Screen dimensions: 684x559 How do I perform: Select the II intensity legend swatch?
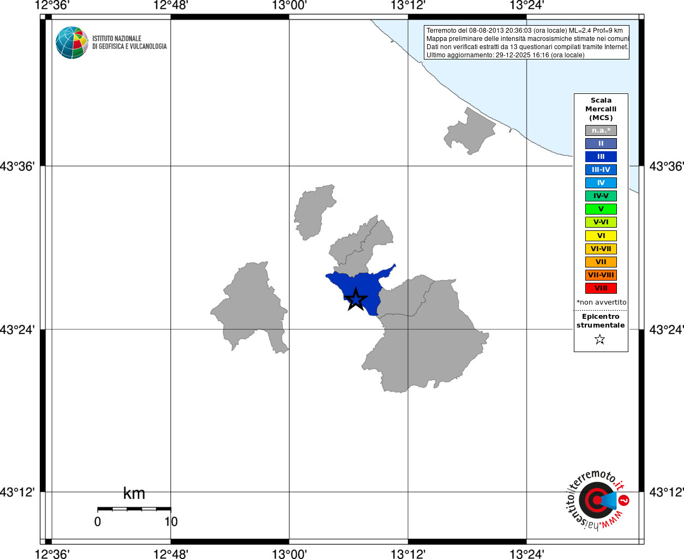coord(601,144)
